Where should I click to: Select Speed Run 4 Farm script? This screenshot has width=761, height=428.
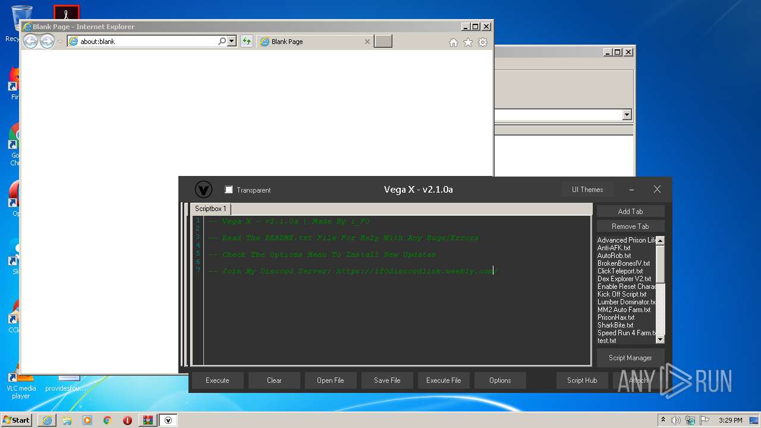pyautogui.click(x=626, y=333)
